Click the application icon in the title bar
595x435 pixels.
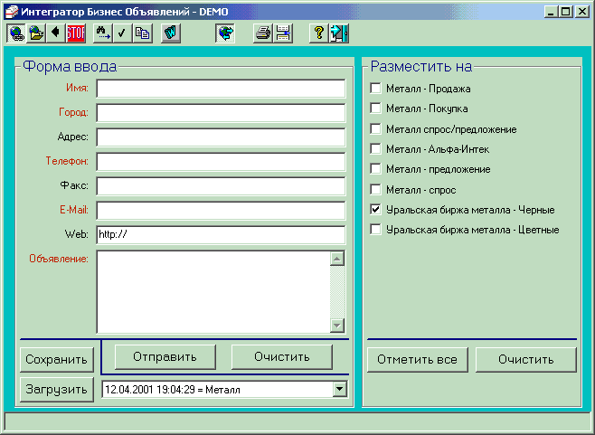click(x=12, y=12)
